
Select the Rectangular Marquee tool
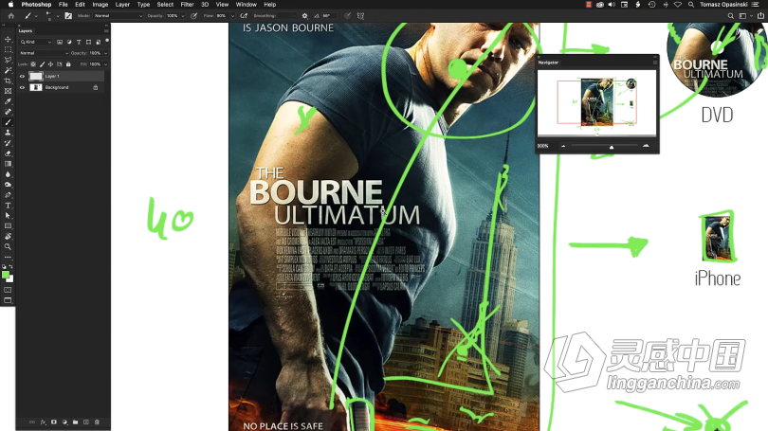[8, 49]
